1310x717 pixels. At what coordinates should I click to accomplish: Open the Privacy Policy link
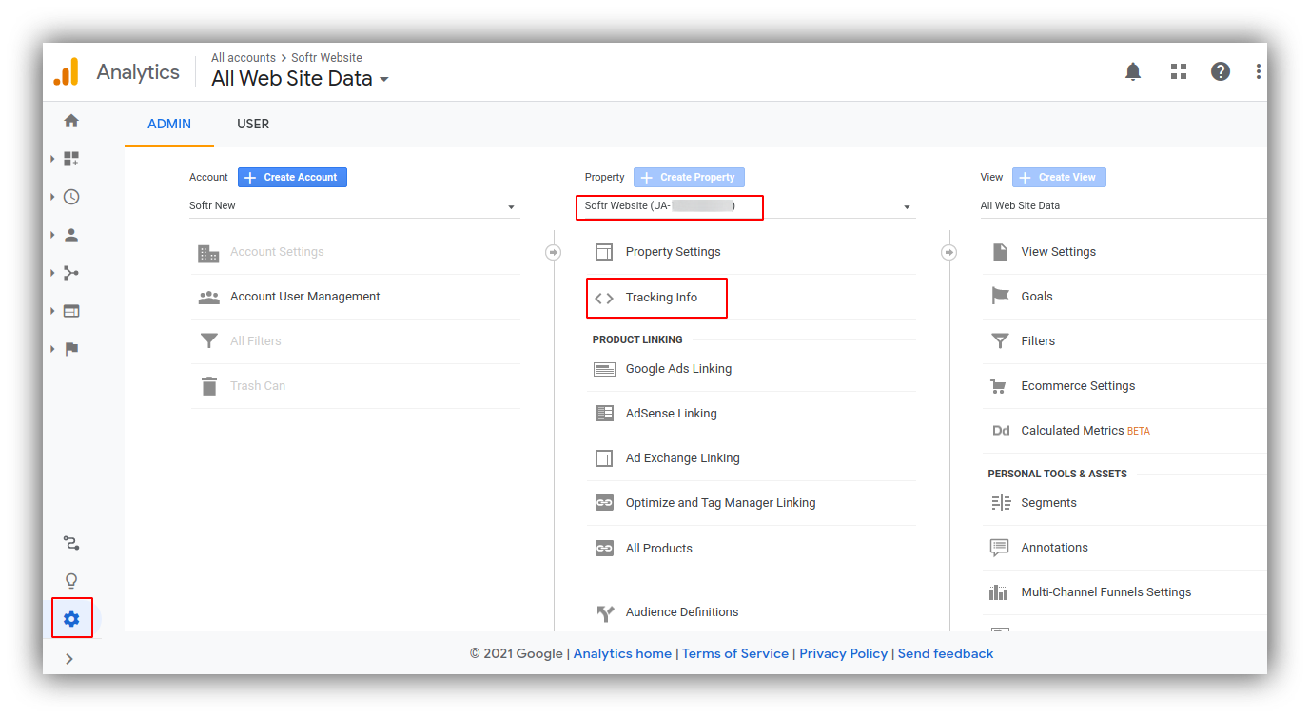click(x=843, y=653)
